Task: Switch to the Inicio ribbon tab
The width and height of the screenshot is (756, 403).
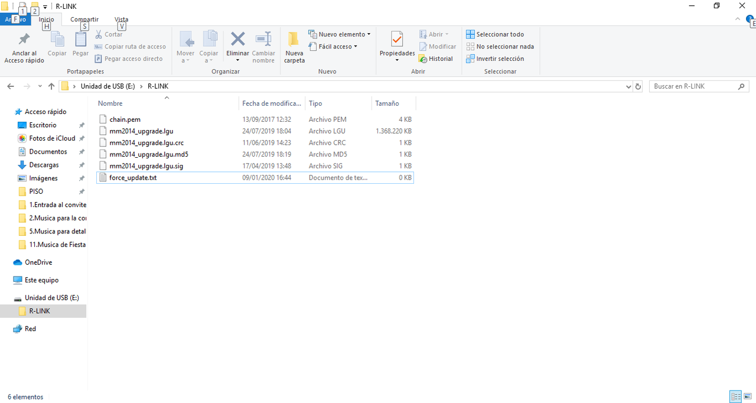Action: point(47,19)
